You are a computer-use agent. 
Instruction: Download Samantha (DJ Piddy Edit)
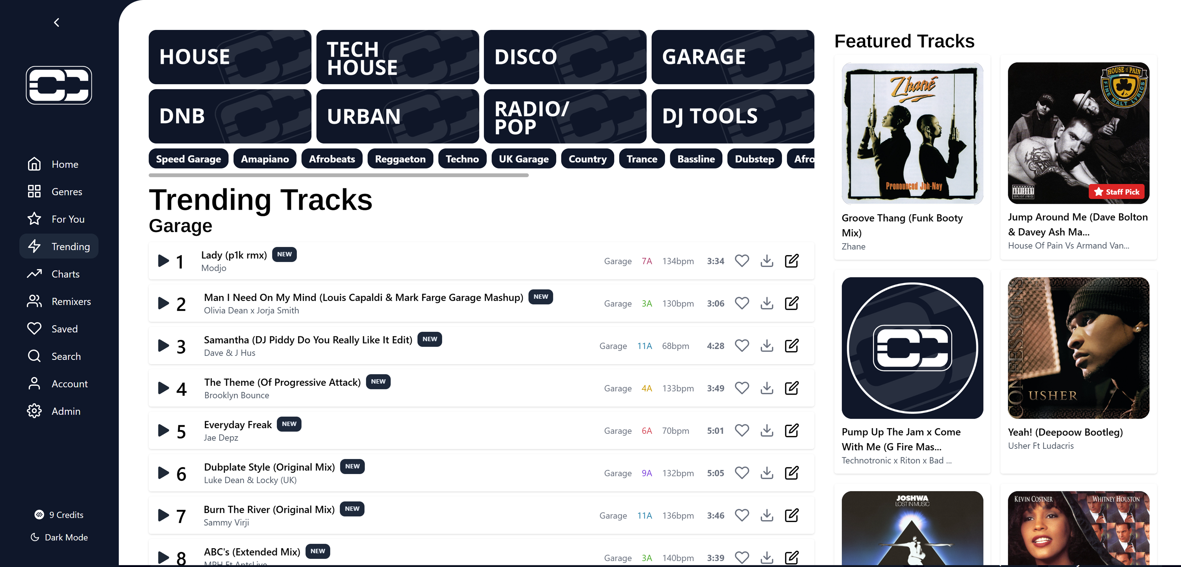click(x=767, y=346)
